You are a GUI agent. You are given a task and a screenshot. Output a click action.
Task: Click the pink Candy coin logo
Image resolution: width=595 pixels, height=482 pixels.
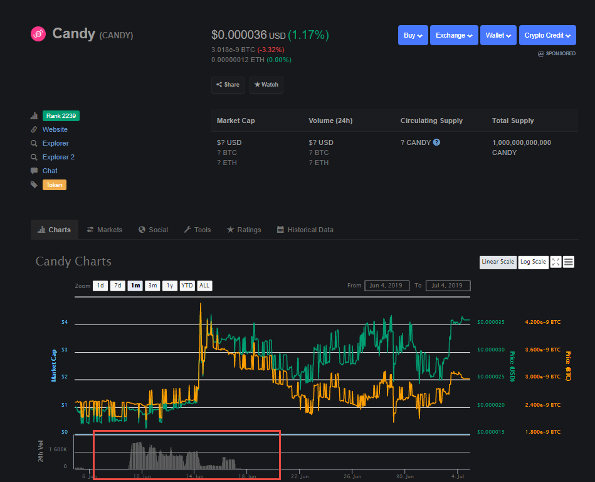(x=38, y=34)
